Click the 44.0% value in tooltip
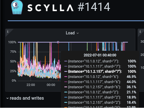 (131, 82)
